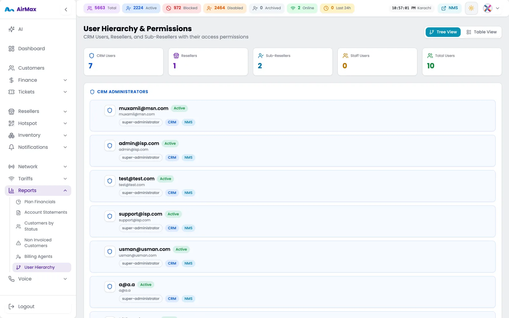Click the shield icon beside usman@usman.com
509x318 pixels.
tap(110, 252)
